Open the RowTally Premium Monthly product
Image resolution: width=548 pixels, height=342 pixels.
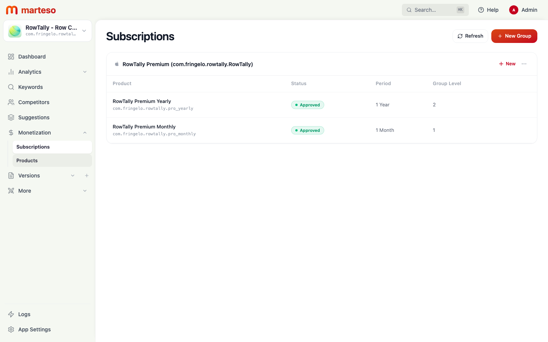tap(144, 127)
